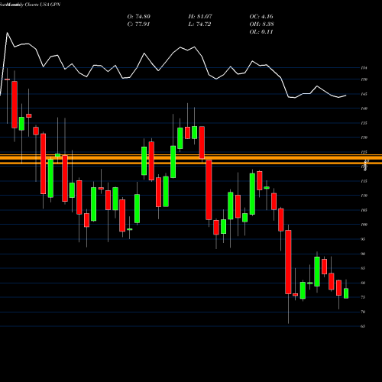Select the close value 'C: 77.91'
Screen dimensions: 382x382
[x=138, y=24]
